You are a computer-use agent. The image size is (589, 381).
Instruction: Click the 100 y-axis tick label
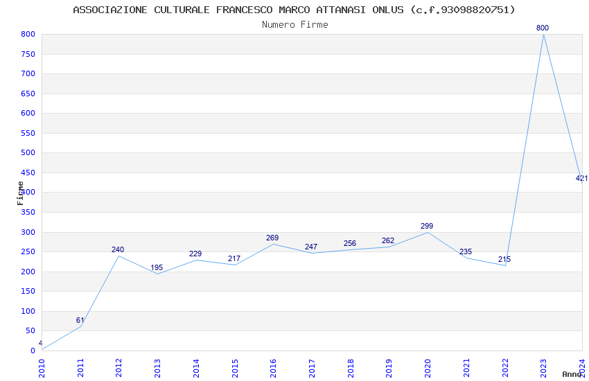tap(28, 311)
